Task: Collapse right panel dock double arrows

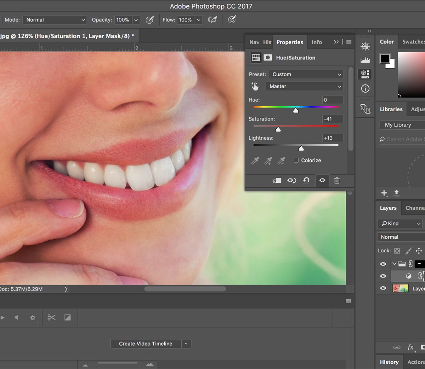Action: pyautogui.click(x=369, y=31)
